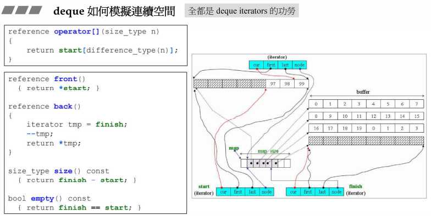
Task: Click buffer cell "16"
Action: pos(316,128)
